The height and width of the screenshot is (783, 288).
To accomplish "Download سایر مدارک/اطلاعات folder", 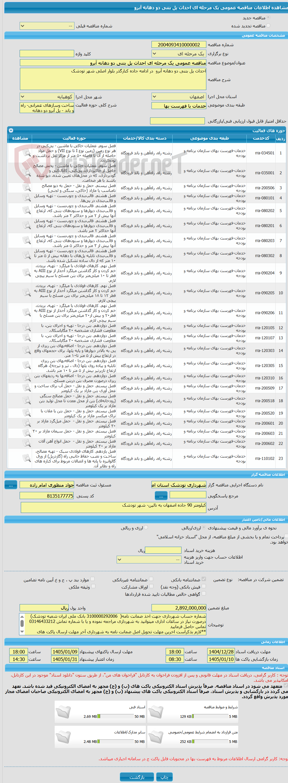I will [63, 737].
